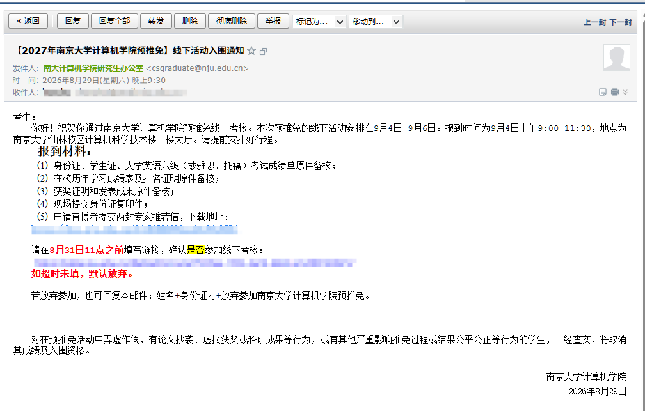Viewport: 645px width, 411px height.
Task: Open email in new window icon
Action: tap(264, 51)
